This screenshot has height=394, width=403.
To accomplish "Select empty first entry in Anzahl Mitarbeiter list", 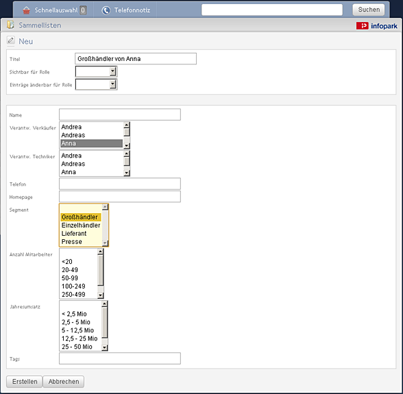I will coord(79,253).
